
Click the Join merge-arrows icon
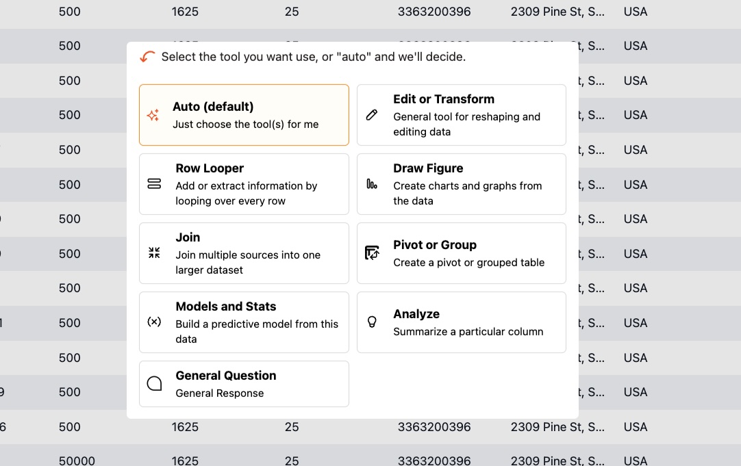(x=154, y=253)
